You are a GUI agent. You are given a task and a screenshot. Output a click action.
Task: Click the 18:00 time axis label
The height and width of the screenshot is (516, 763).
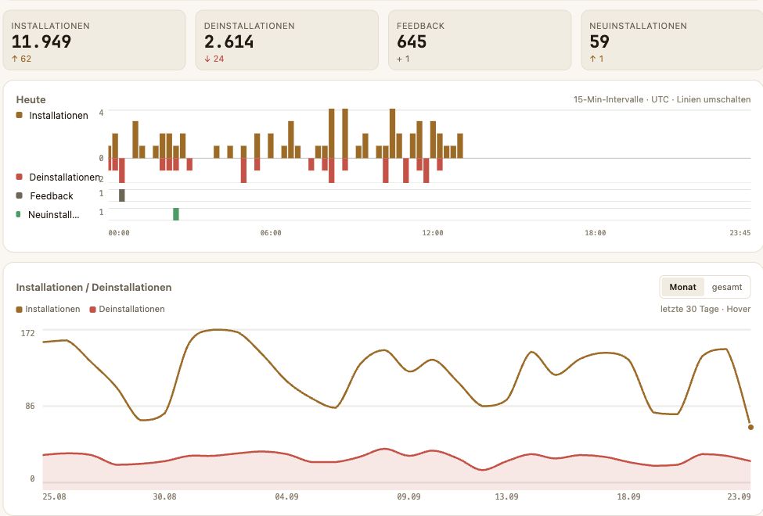[595, 233]
